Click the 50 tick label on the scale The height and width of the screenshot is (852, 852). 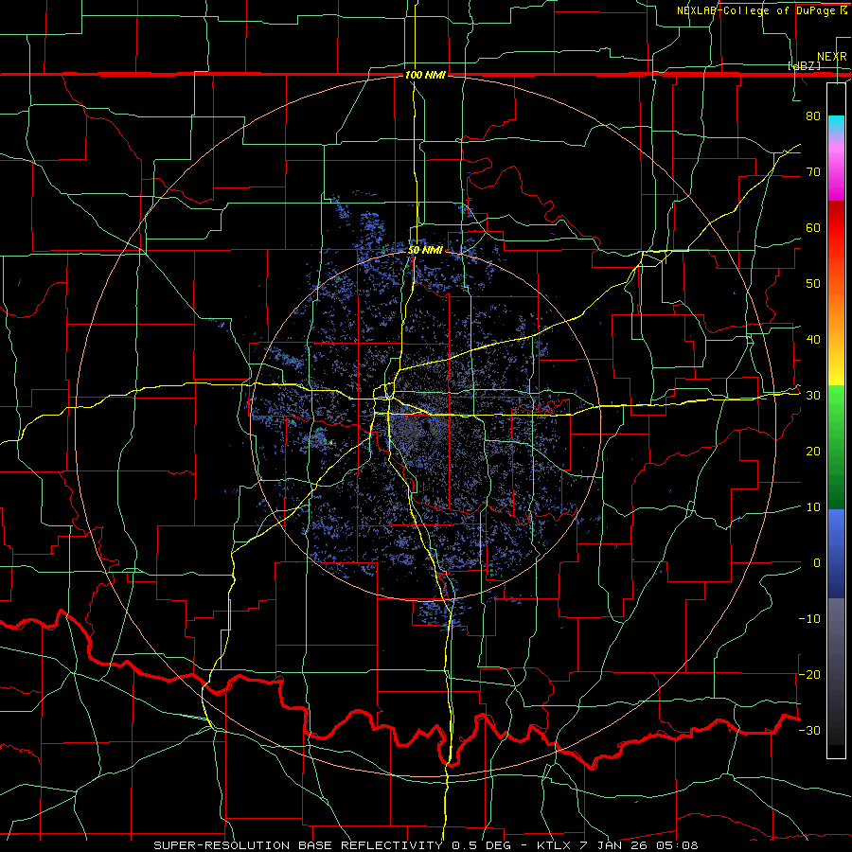tap(813, 284)
